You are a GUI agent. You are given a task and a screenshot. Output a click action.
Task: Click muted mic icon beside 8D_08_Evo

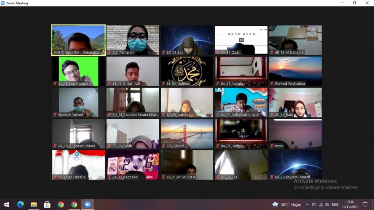[x=164, y=52]
